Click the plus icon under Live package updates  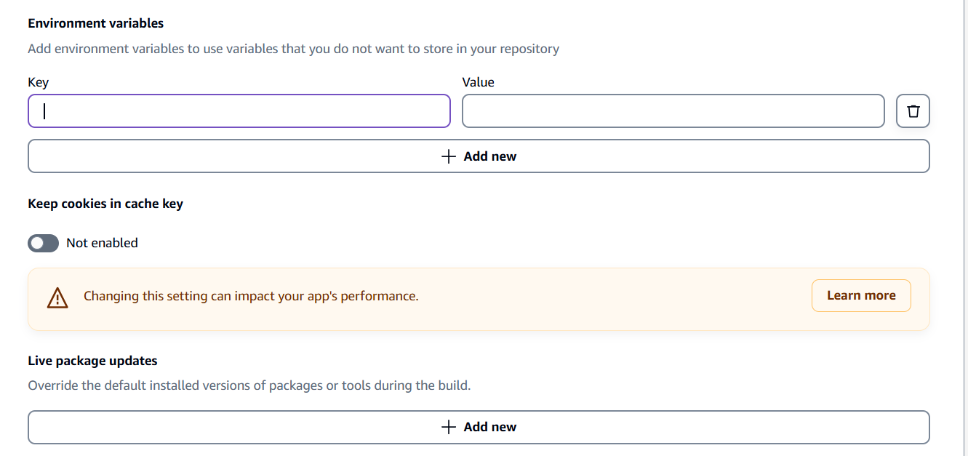click(x=448, y=427)
